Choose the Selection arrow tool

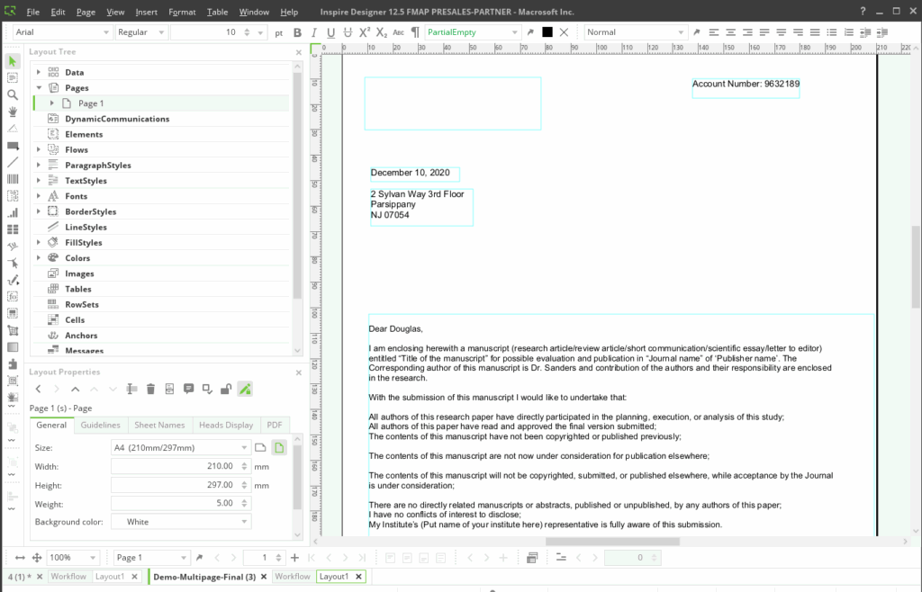13,61
